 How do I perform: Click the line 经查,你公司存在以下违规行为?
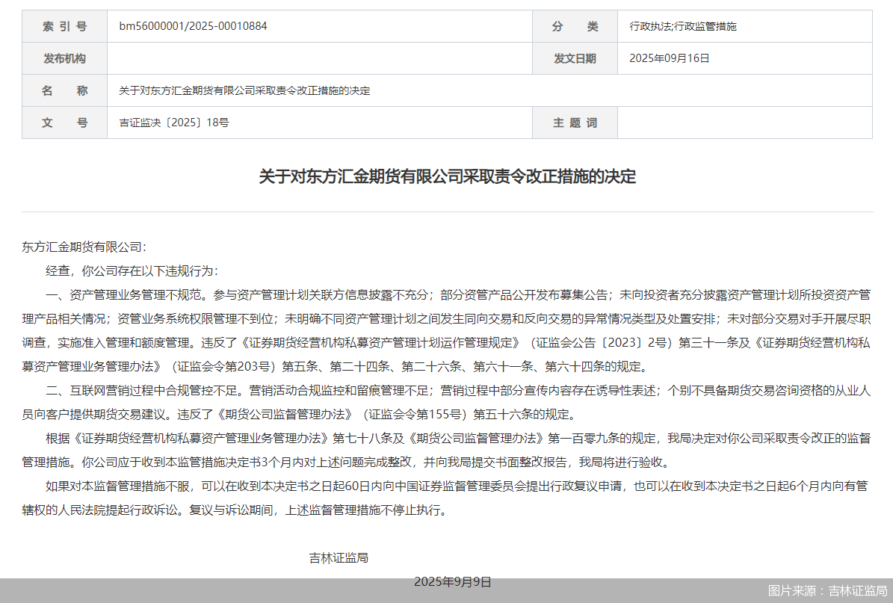132,271
